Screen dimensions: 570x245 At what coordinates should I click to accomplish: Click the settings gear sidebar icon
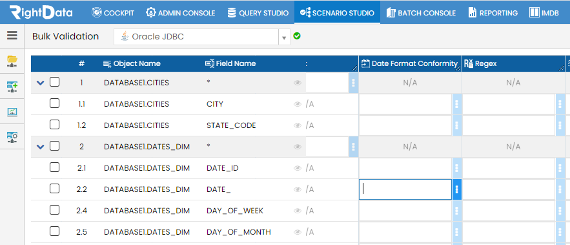click(x=12, y=137)
